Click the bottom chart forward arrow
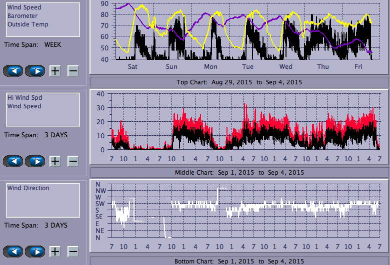The image size is (390, 265). 35,252
